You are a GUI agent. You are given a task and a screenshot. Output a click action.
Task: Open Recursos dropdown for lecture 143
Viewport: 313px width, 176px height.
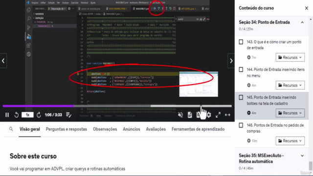(290, 58)
